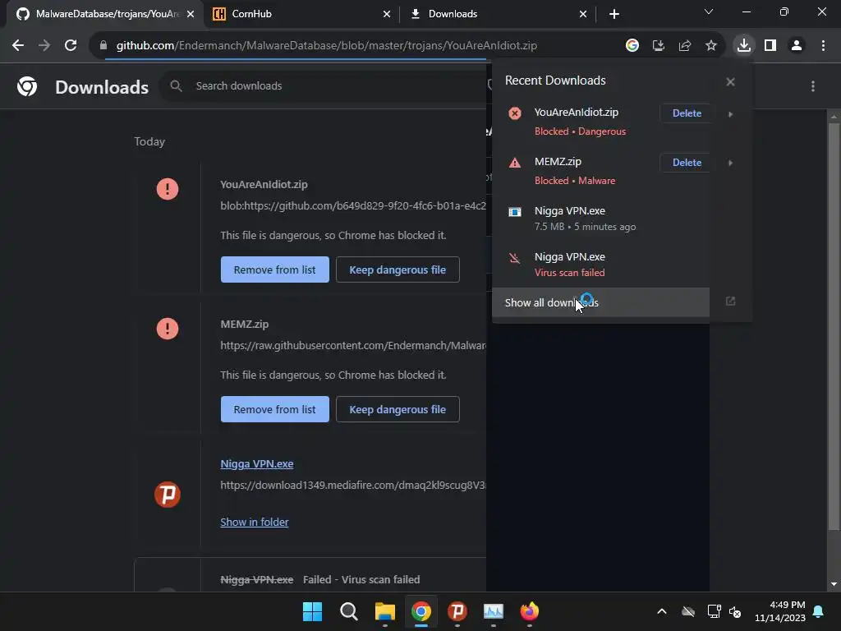Open the notification bell in the tray
The width and height of the screenshot is (841, 631).
(819, 611)
